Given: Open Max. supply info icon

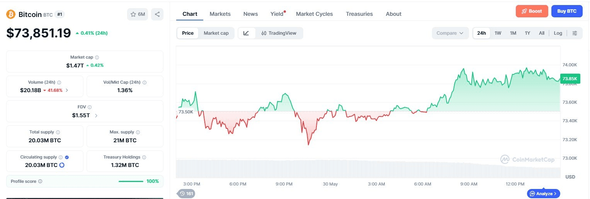Looking at the screenshot, I should pos(138,132).
